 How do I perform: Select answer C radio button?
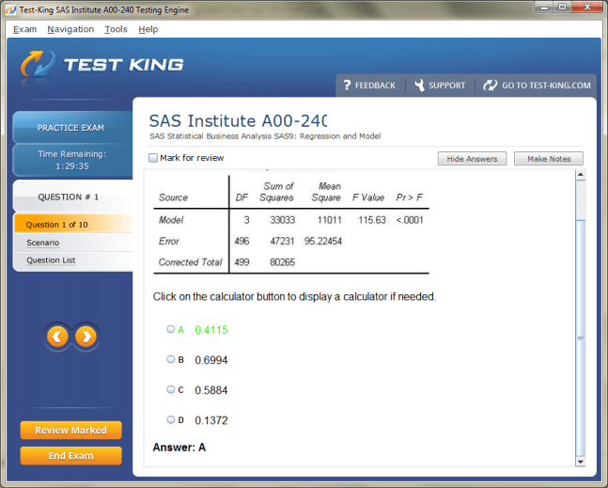coord(171,389)
